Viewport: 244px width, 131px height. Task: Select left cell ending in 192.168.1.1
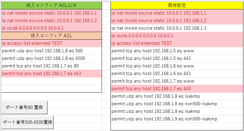click(52, 13)
